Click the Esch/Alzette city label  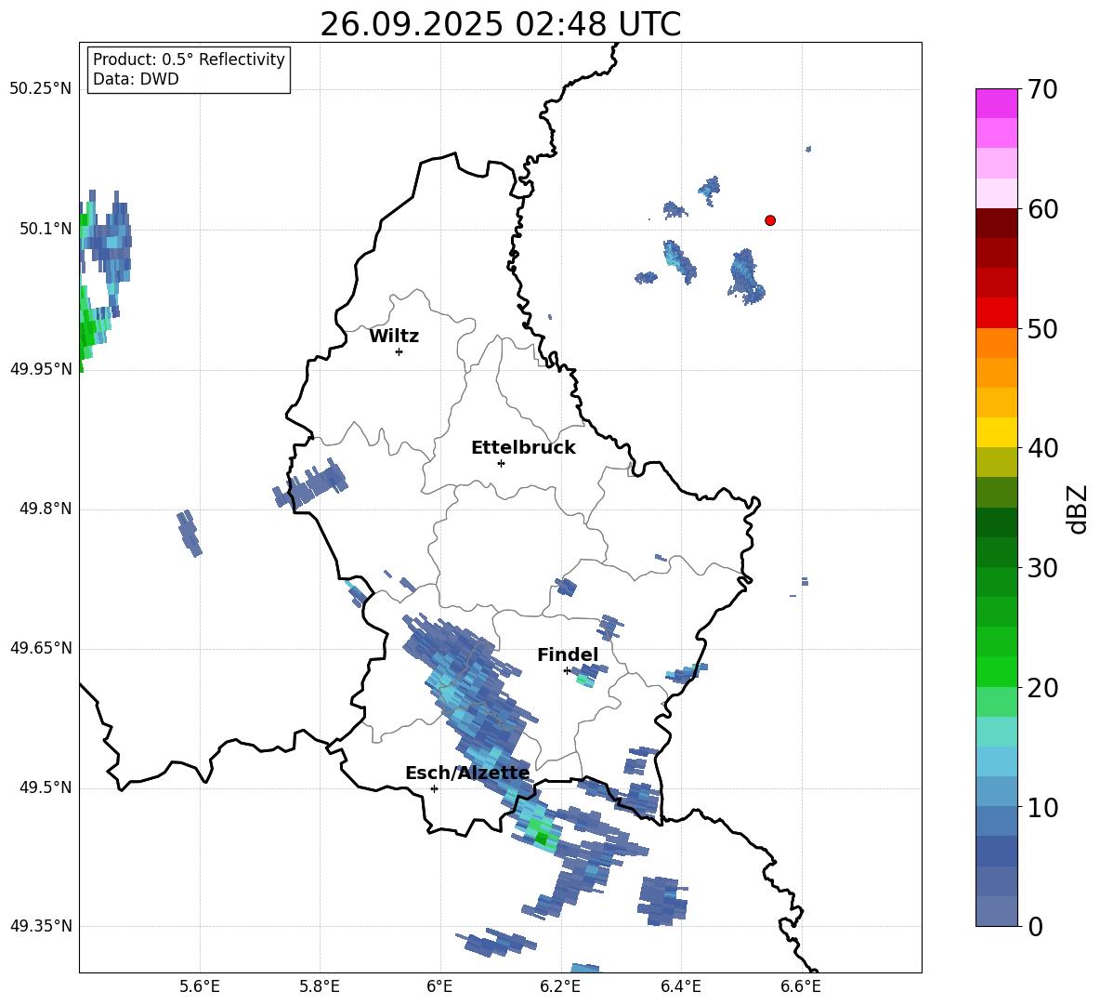(x=467, y=773)
